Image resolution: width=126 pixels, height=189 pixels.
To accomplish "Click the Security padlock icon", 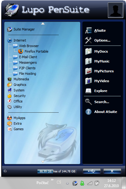I will [10, 96].
